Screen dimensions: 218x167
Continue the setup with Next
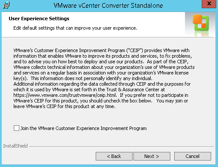[152, 156]
